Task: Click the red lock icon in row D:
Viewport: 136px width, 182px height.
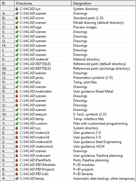Action: click(17, 27)
